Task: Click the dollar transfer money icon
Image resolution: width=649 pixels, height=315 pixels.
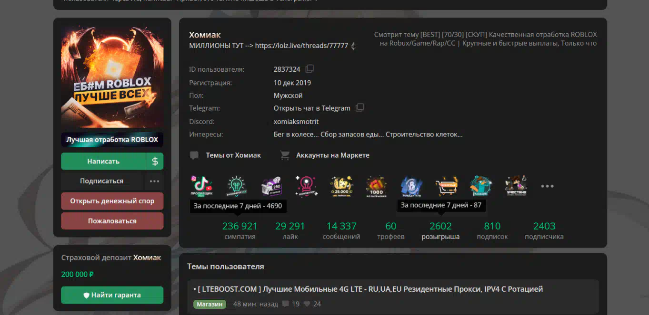Action: click(x=155, y=161)
